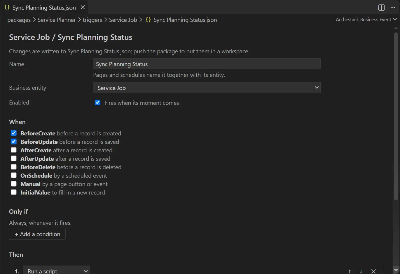Enable the AfterUpdate trigger

point(14,158)
